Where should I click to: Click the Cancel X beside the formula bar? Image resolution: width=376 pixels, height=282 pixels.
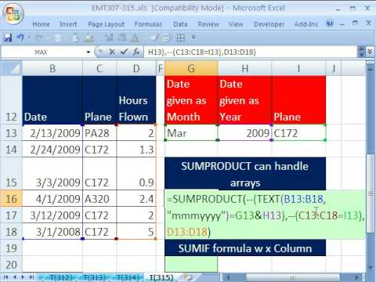112,52
